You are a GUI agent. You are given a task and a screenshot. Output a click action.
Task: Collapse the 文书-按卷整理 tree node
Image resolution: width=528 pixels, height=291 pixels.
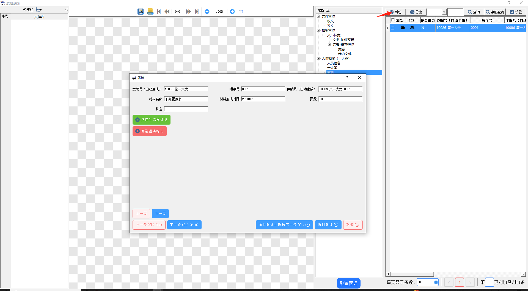pos(329,45)
